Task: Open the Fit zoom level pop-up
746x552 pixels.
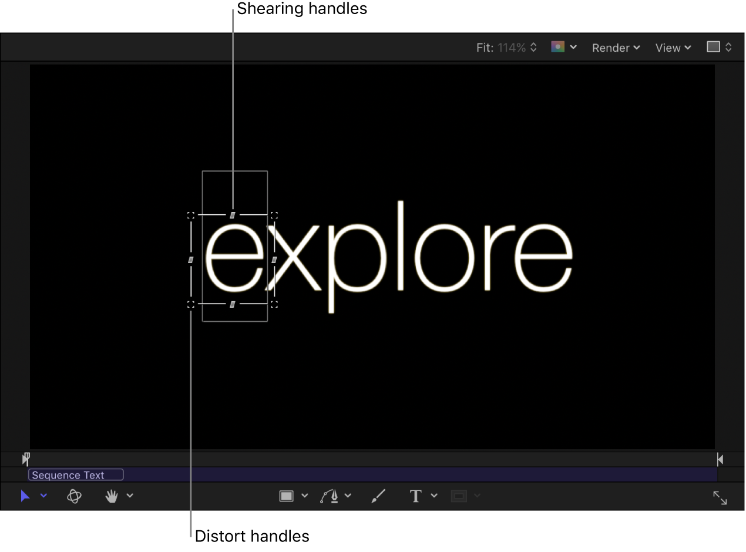Action: click(507, 48)
